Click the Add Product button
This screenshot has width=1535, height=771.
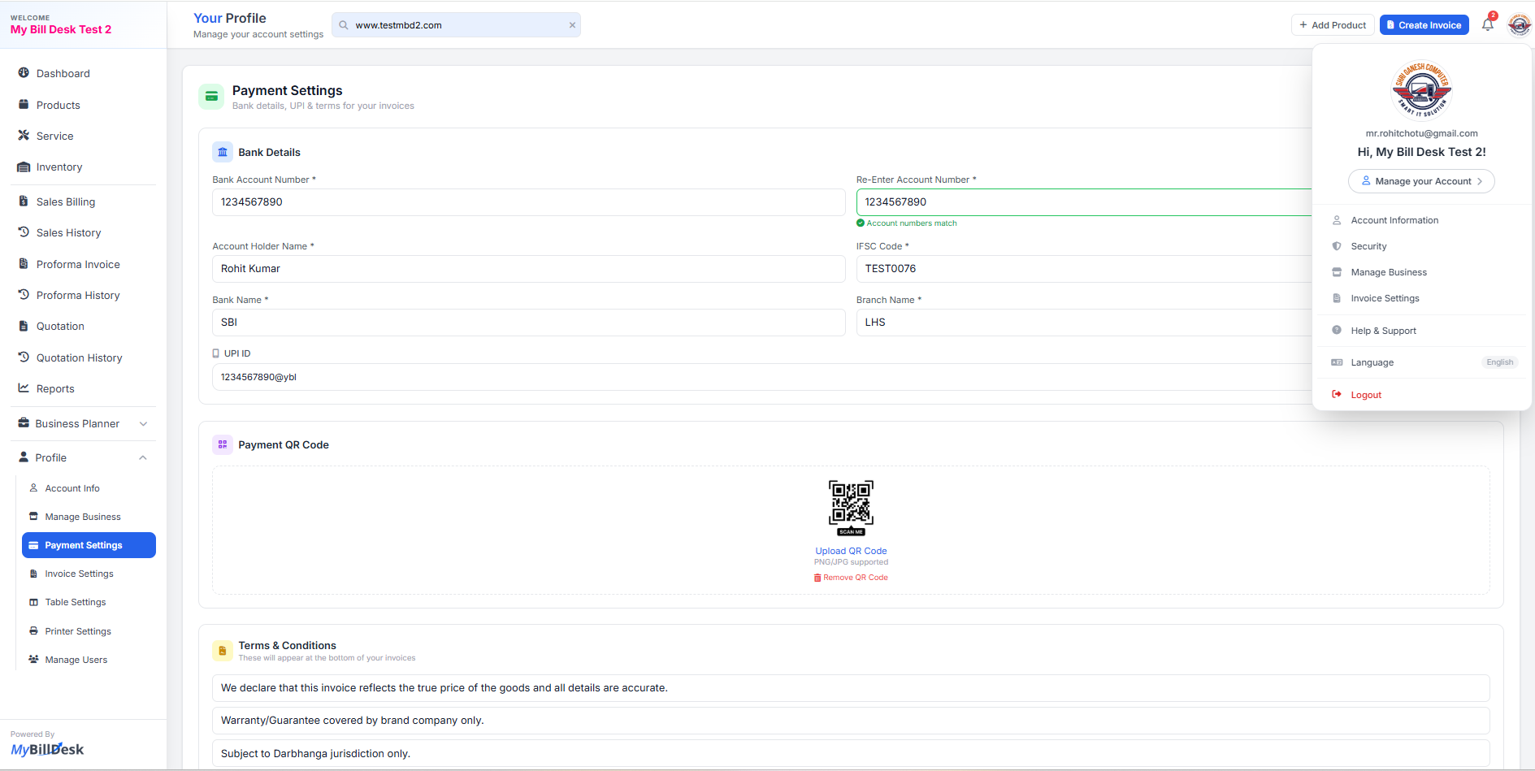1333,25
